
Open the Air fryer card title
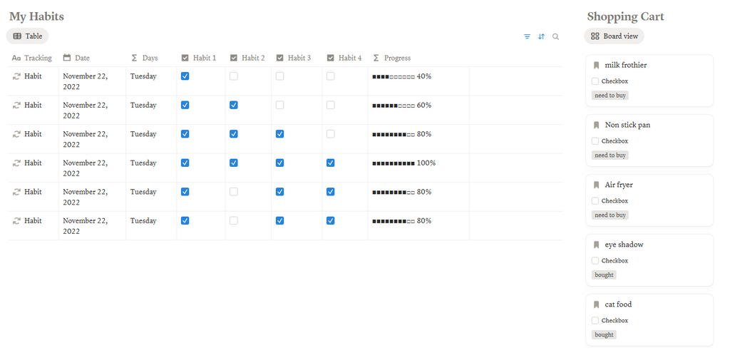619,185
